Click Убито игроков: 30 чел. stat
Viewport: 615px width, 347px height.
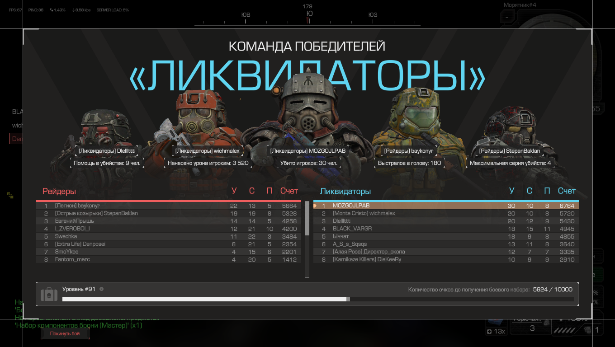(308, 163)
